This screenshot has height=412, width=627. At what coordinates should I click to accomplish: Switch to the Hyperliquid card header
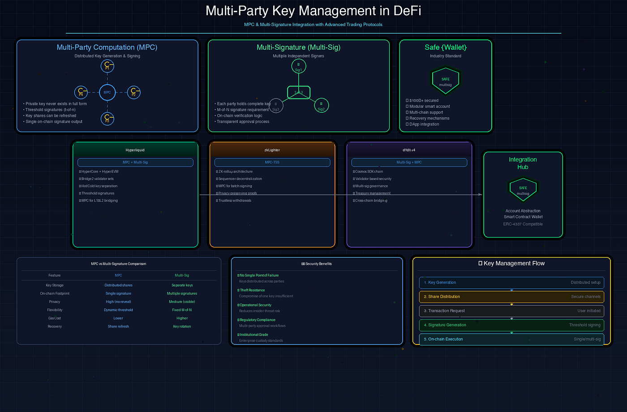point(135,150)
